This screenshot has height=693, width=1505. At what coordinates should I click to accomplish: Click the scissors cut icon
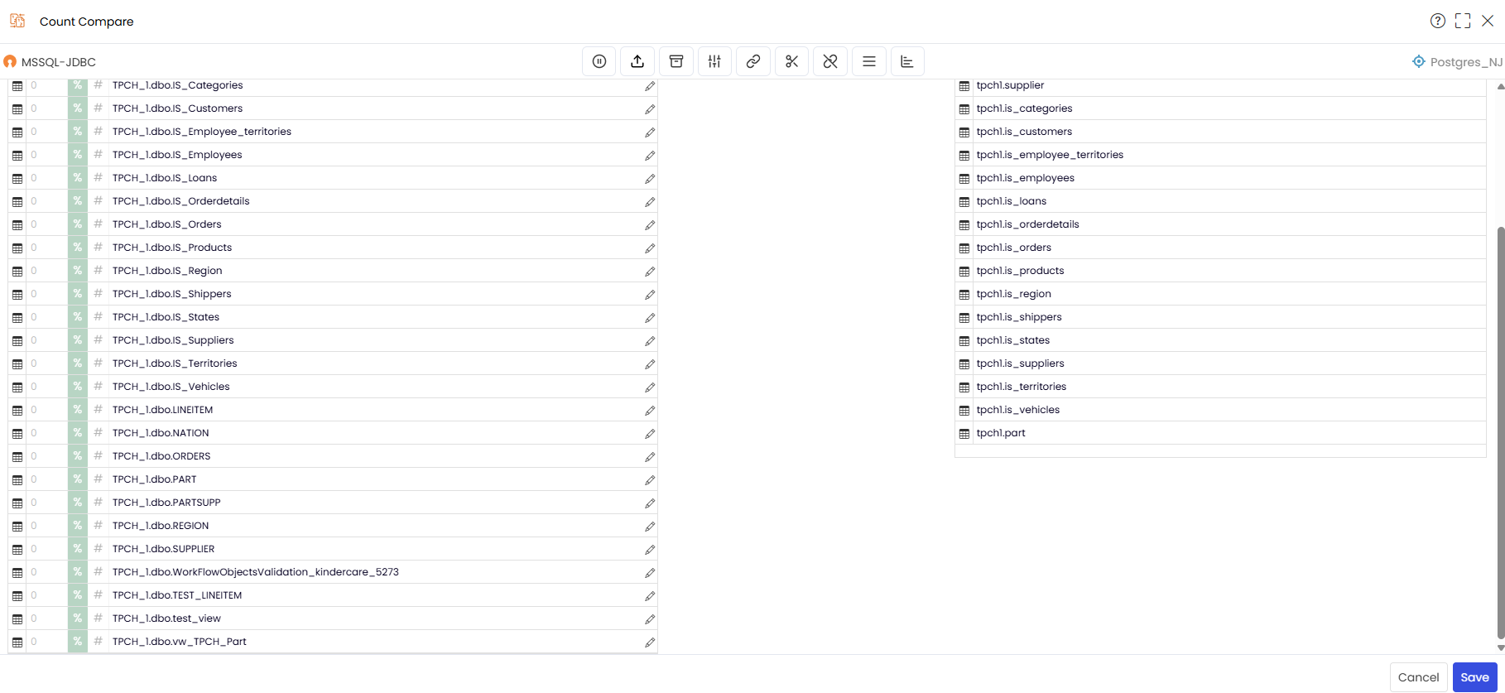point(791,61)
